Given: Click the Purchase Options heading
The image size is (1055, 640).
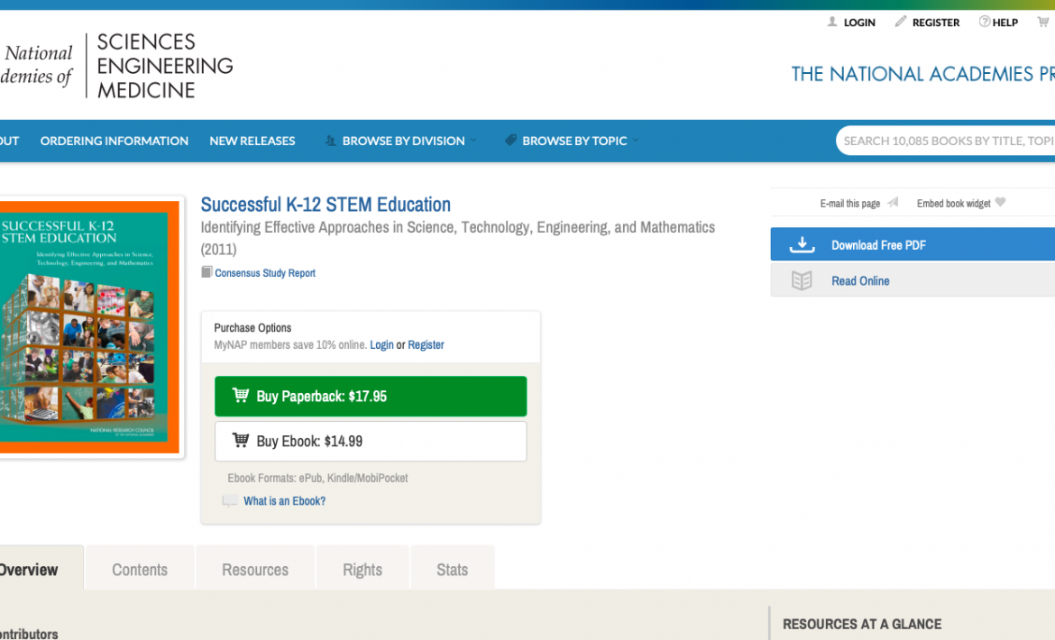Looking at the screenshot, I should tap(252, 328).
